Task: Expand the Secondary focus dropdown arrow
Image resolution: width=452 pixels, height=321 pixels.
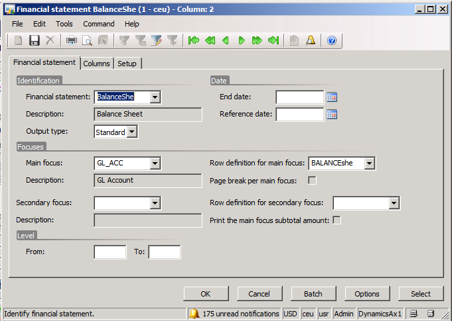Action: (x=155, y=203)
